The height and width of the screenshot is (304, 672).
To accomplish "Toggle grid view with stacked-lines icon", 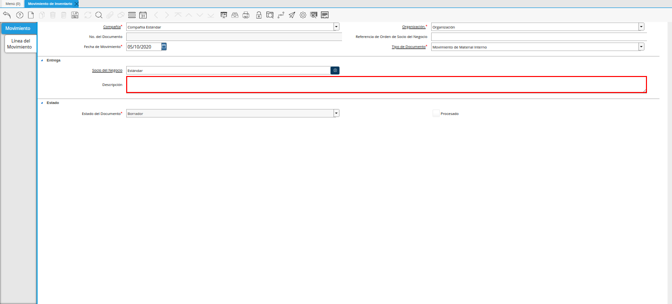I will point(132,15).
